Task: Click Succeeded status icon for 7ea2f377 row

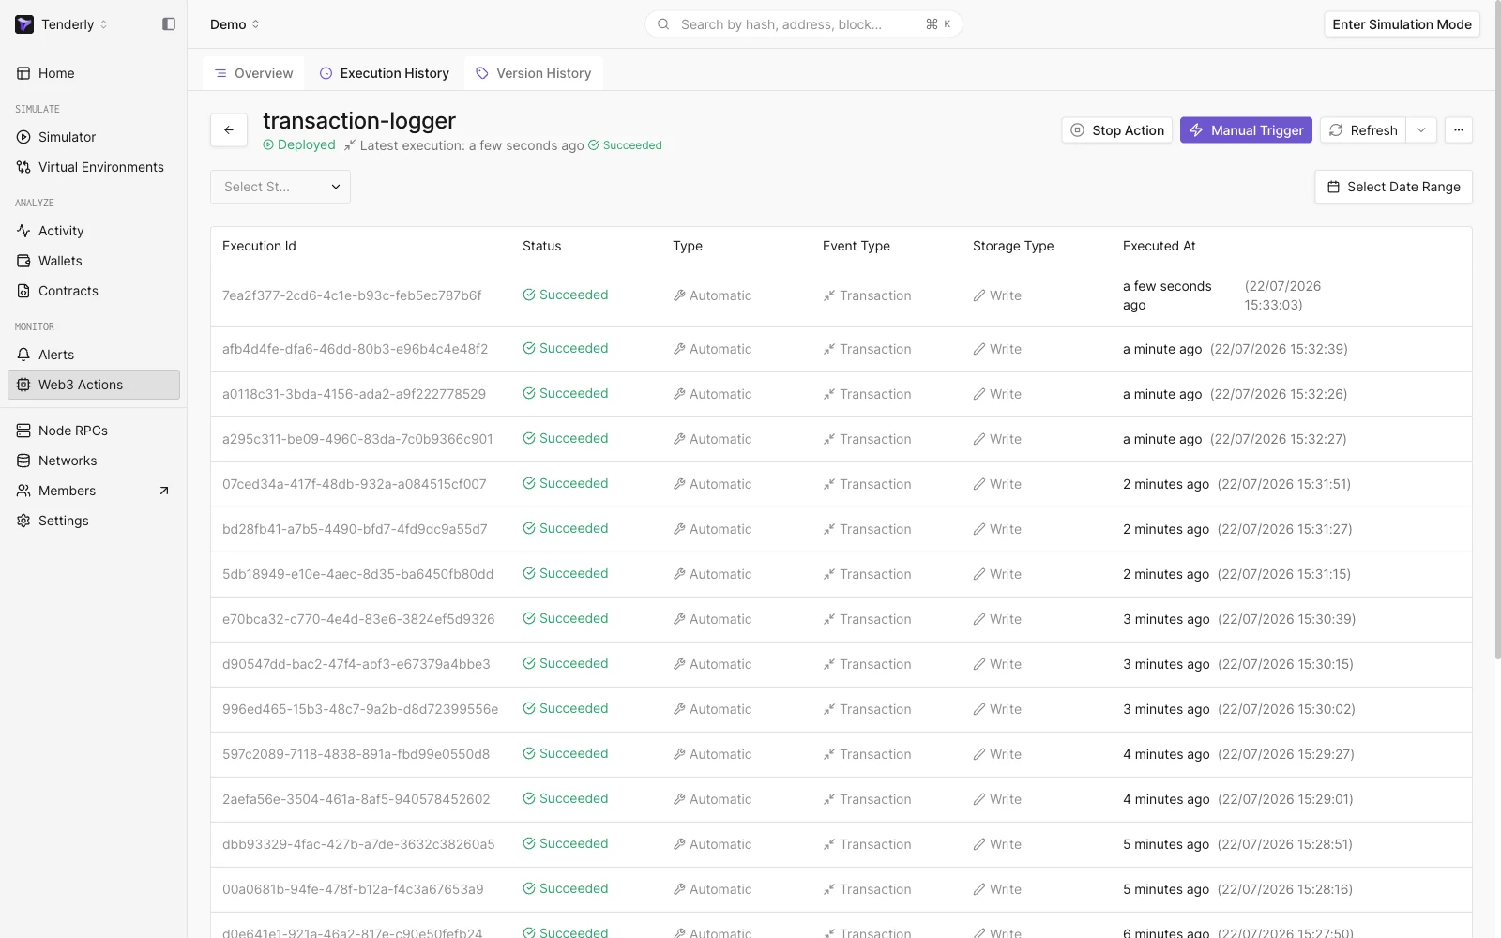Action: pyautogui.click(x=529, y=295)
